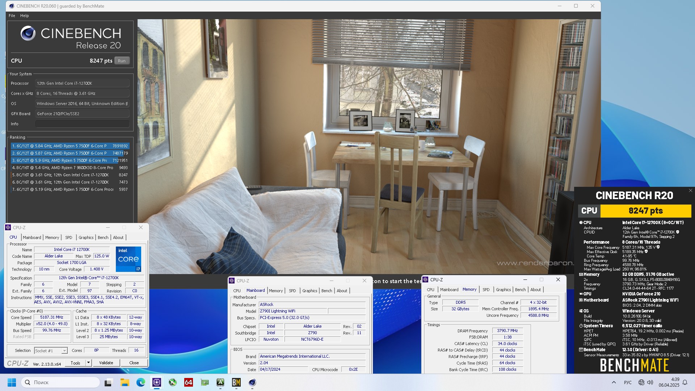695x391 pixels.
Task: Open Graphics tab in CPU-Z Memory window
Action: click(504, 290)
